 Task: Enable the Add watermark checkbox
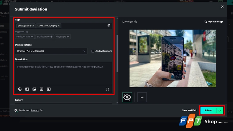(93, 51)
